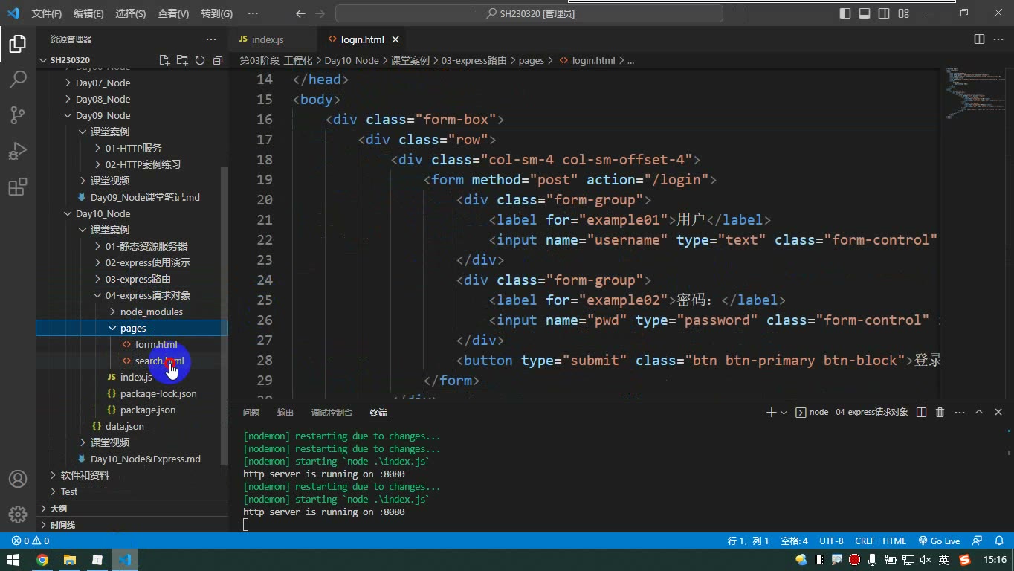
Task: Click the New Folder icon in explorer
Action: click(x=182, y=60)
